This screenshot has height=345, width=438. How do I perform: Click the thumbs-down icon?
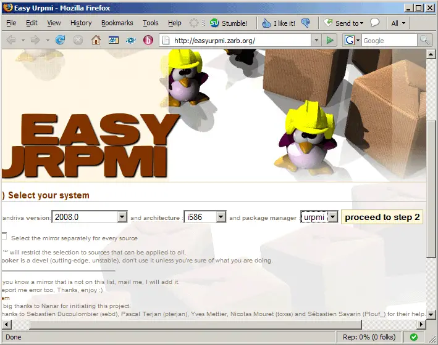point(306,23)
